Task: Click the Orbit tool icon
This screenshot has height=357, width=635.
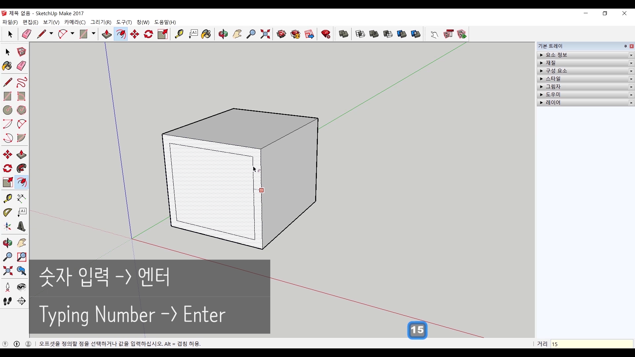Action: coord(223,34)
